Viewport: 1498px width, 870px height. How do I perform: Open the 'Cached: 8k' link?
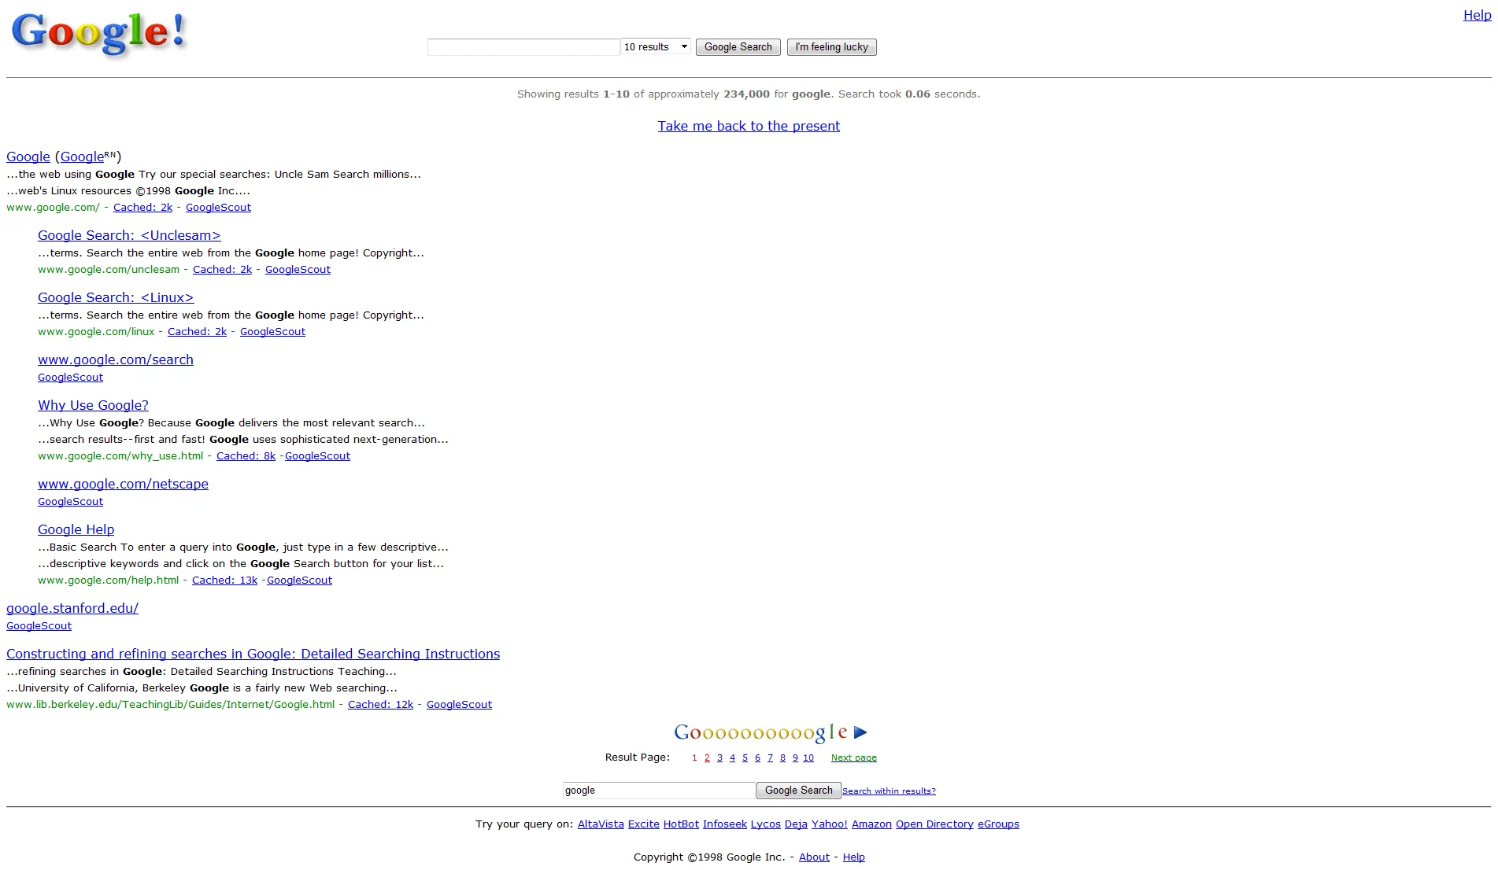[x=246, y=456]
